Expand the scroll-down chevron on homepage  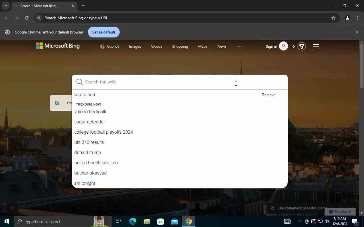tap(13, 208)
